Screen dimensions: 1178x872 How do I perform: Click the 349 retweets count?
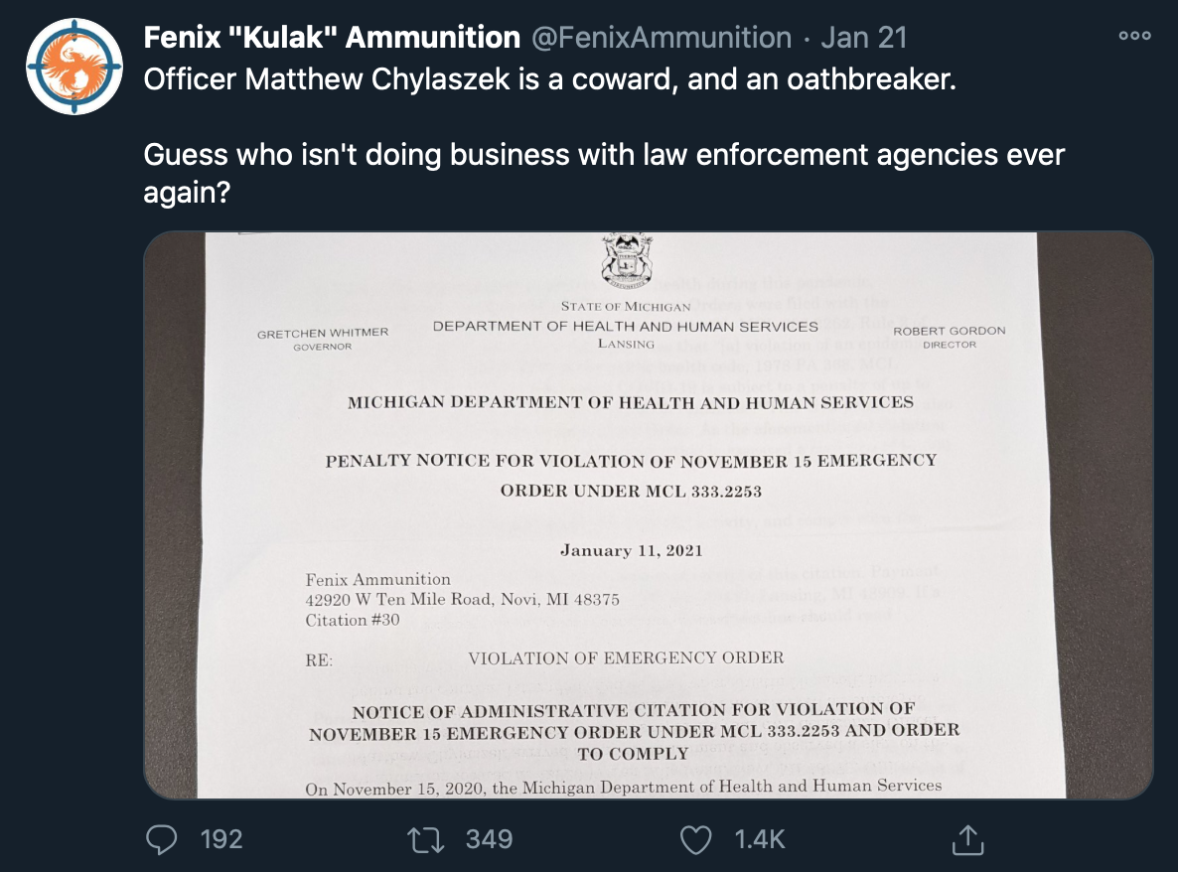pyautogui.click(x=489, y=839)
